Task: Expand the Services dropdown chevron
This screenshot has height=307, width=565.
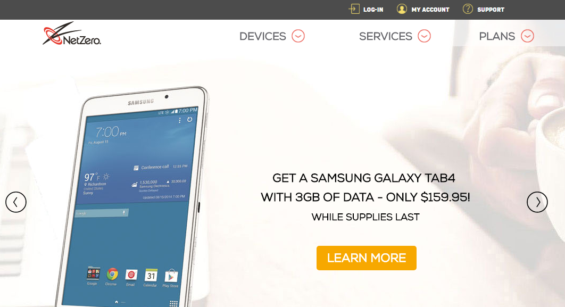Action: click(x=424, y=36)
